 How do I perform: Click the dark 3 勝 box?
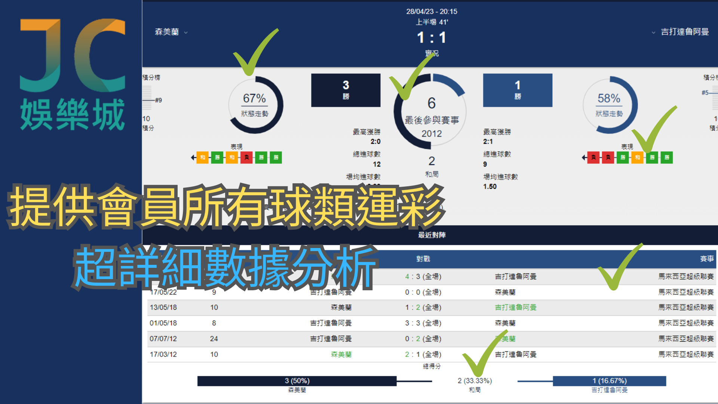pyautogui.click(x=346, y=90)
